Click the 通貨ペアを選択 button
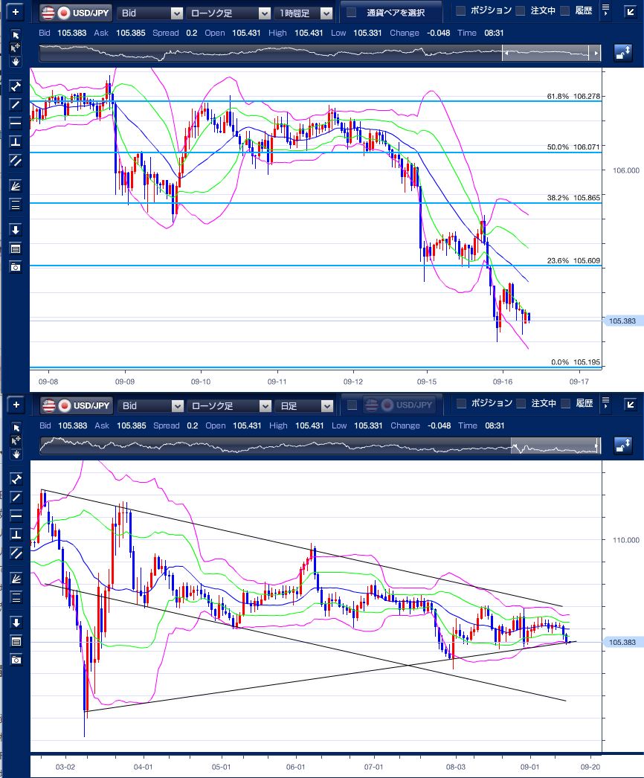Viewport: 644px width, 778px height. (x=391, y=13)
